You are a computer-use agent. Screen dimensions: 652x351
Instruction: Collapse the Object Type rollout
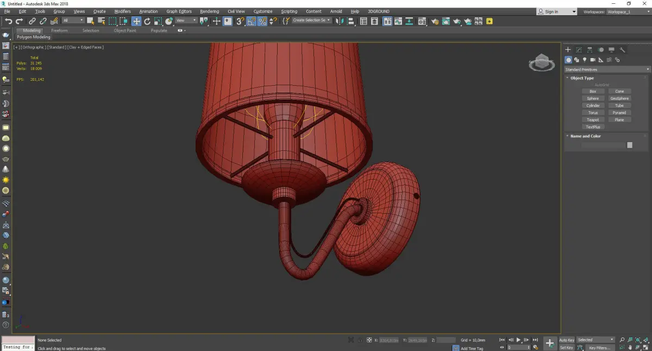tap(582, 78)
